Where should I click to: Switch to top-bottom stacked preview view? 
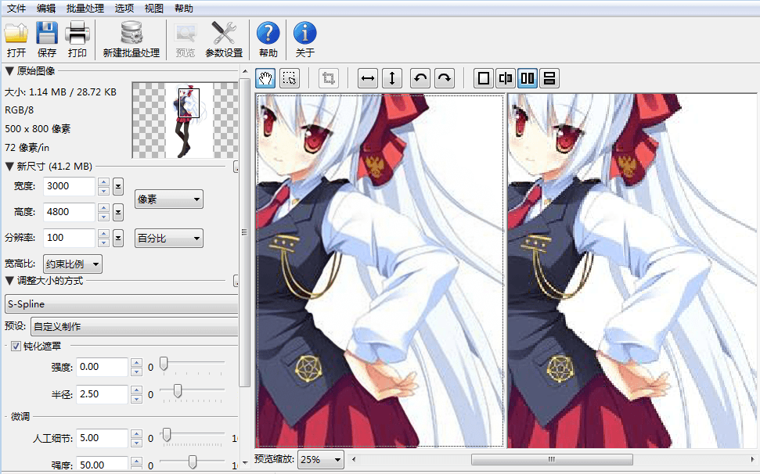[549, 78]
